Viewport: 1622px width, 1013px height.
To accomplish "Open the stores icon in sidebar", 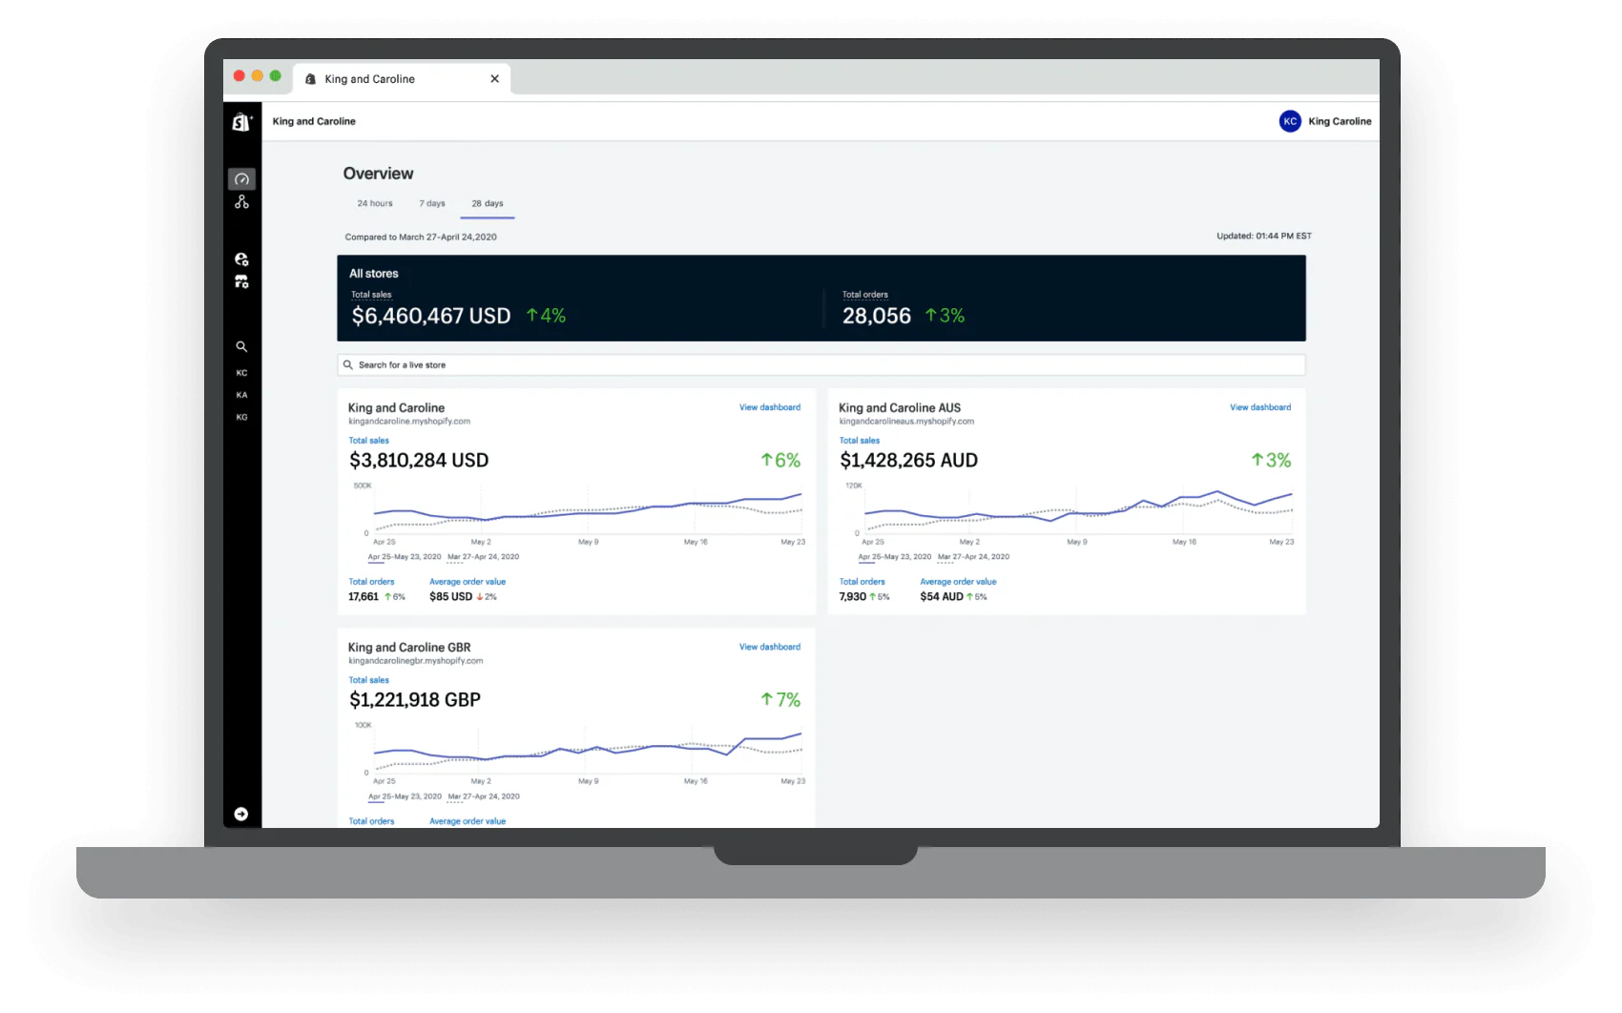I will pyautogui.click(x=241, y=281).
